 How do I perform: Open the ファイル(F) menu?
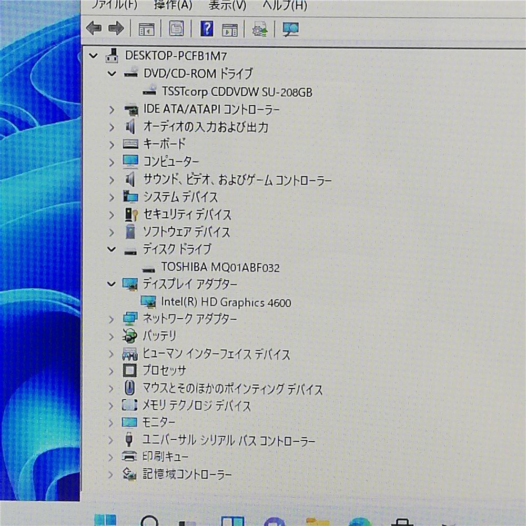114,5
